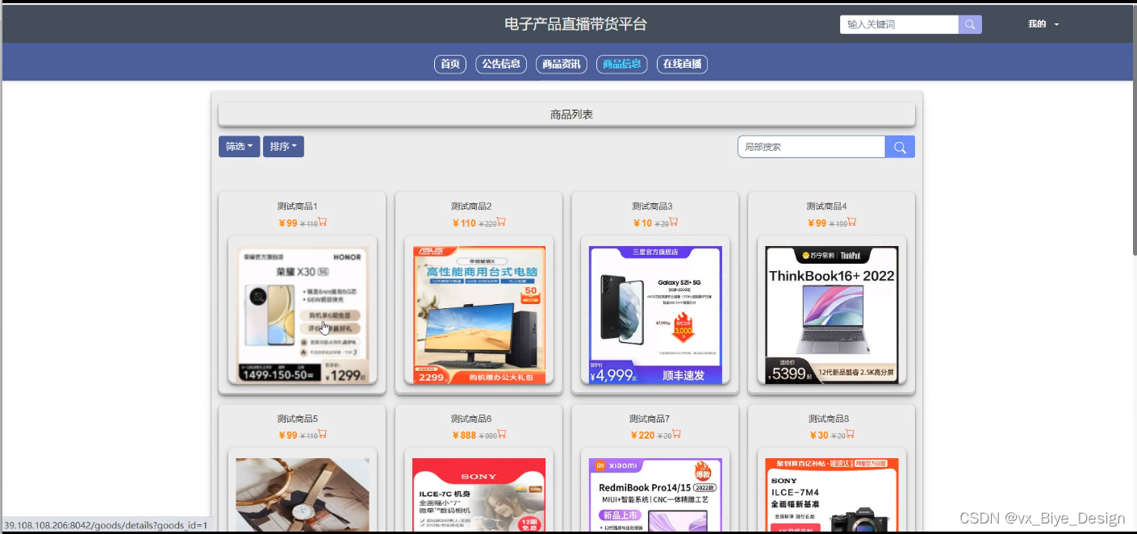The height and width of the screenshot is (534, 1137).
Task: Open the watch product image of 测试商品5
Action: pos(303,494)
